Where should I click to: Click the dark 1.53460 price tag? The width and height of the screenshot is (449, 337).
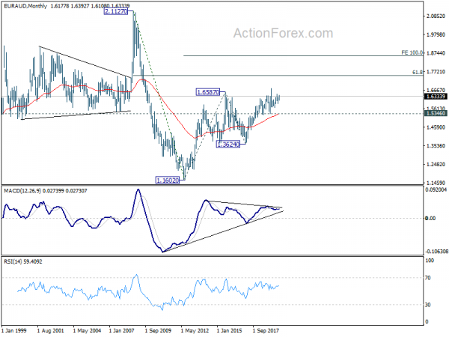[x=436, y=114]
